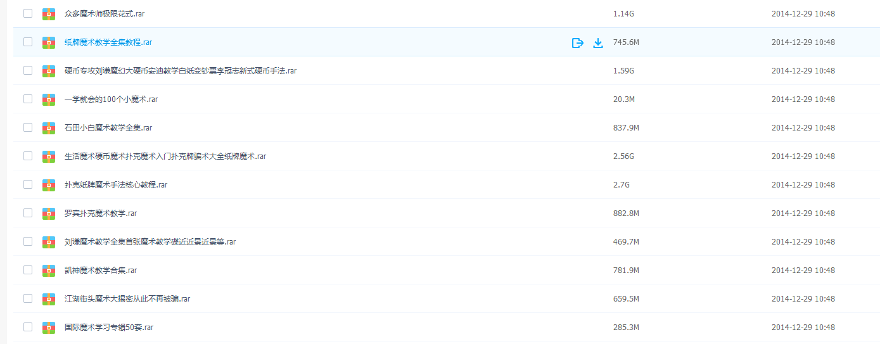Tick the checkbox for 罗宾扑克魔术教学.rar

coord(28,213)
